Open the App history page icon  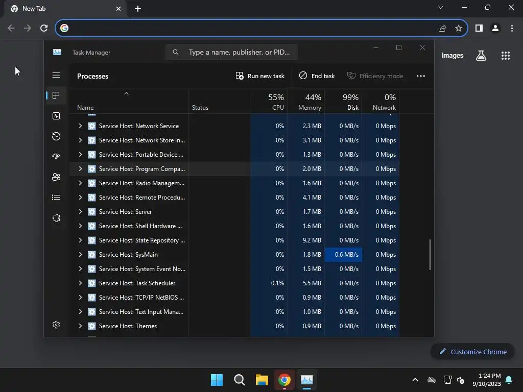click(56, 136)
